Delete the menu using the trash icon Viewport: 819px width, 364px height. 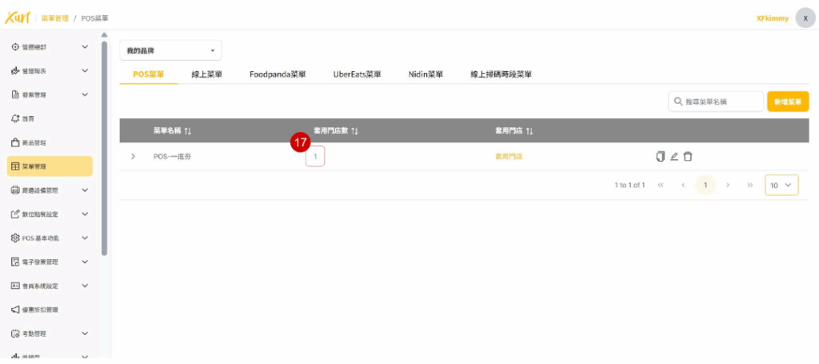(x=688, y=156)
